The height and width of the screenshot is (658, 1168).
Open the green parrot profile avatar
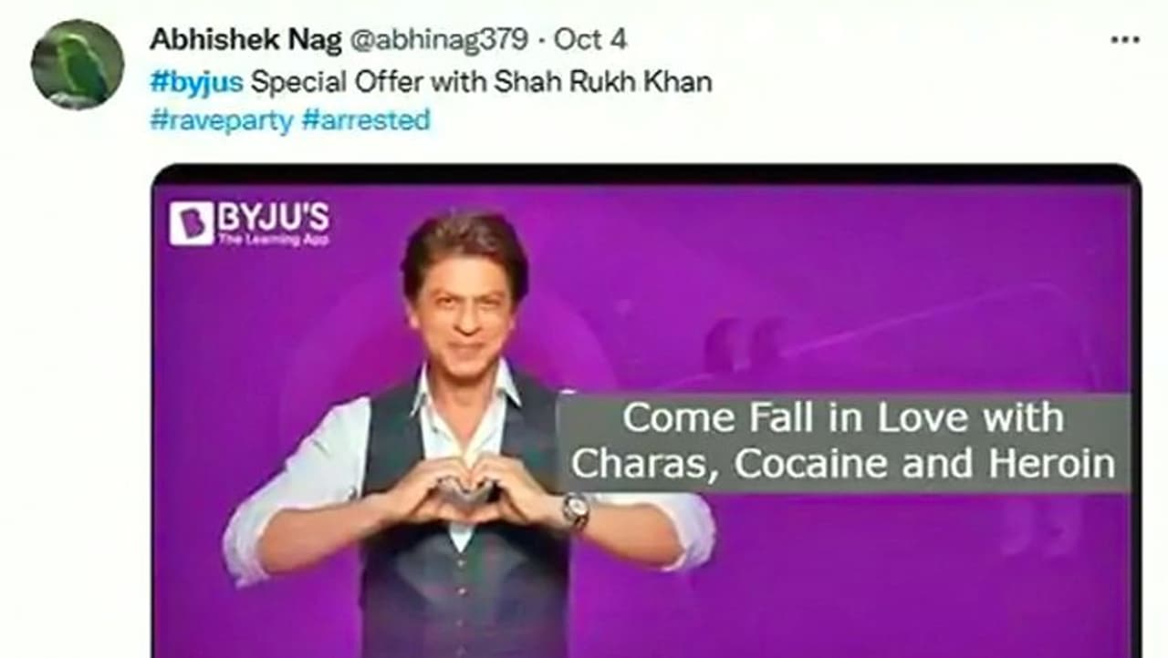click(x=78, y=65)
